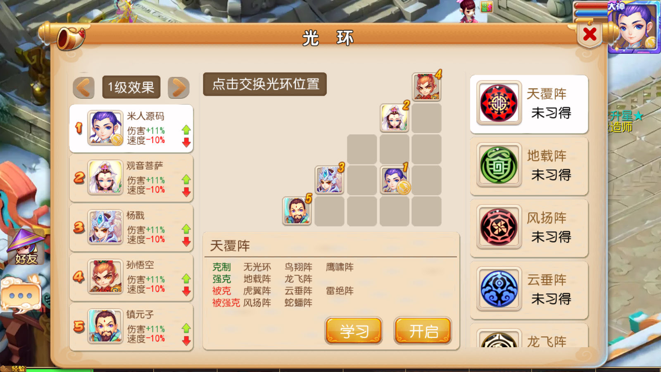Choose the green 地载阵 formation icon
This screenshot has height=372, width=661.
(499, 165)
